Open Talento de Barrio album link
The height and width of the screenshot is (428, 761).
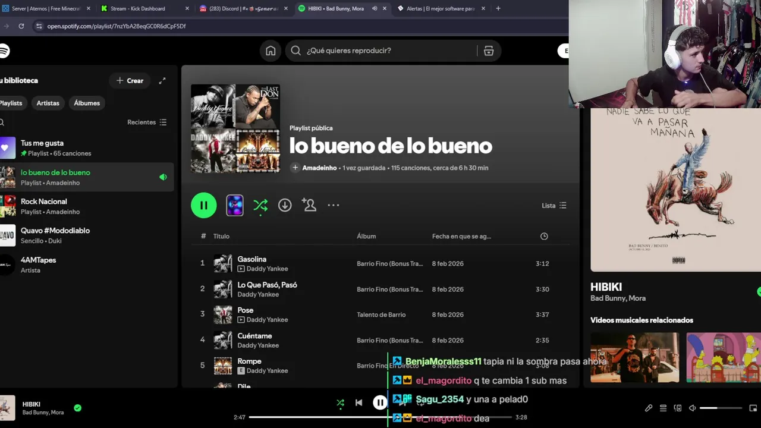pos(381,315)
